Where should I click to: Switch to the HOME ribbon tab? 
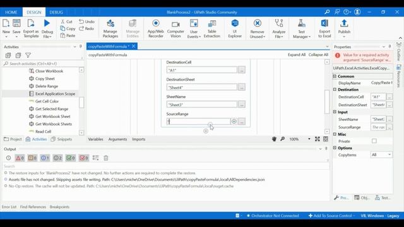point(11,12)
